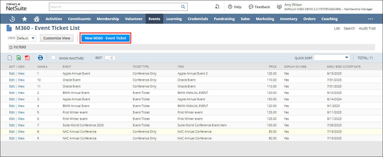Click New M360 - Event Ticket button
The height and width of the screenshot is (157, 383).
click(106, 38)
